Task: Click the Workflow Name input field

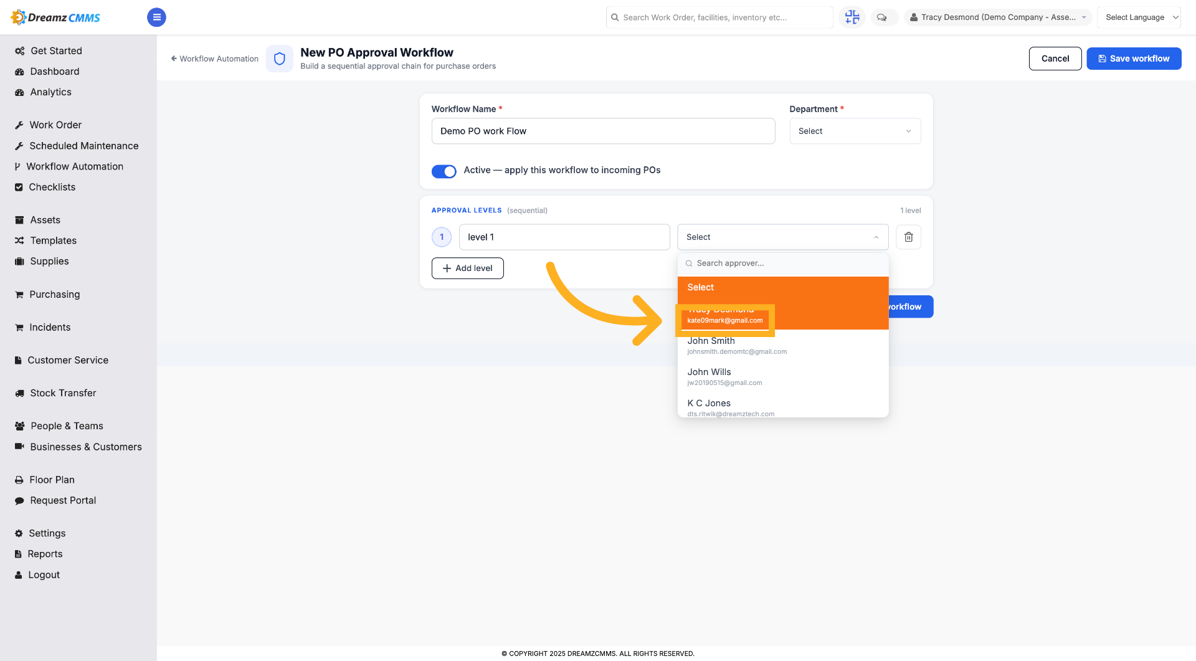Action: 603,131
